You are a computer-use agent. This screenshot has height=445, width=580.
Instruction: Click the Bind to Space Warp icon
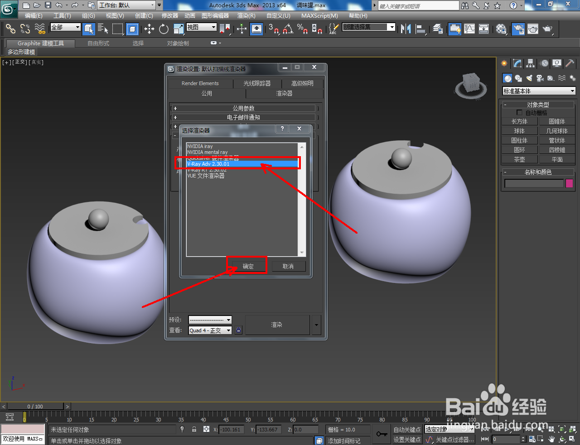(40, 29)
